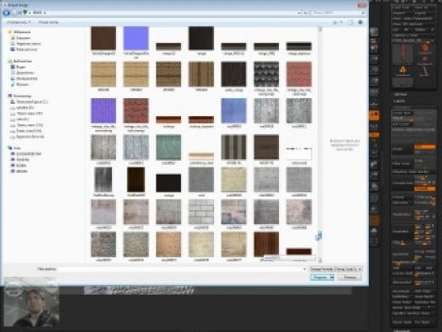This screenshot has height=332, width=442.
Task: Open the Music library with note icon
Action: [x=13, y=84]
